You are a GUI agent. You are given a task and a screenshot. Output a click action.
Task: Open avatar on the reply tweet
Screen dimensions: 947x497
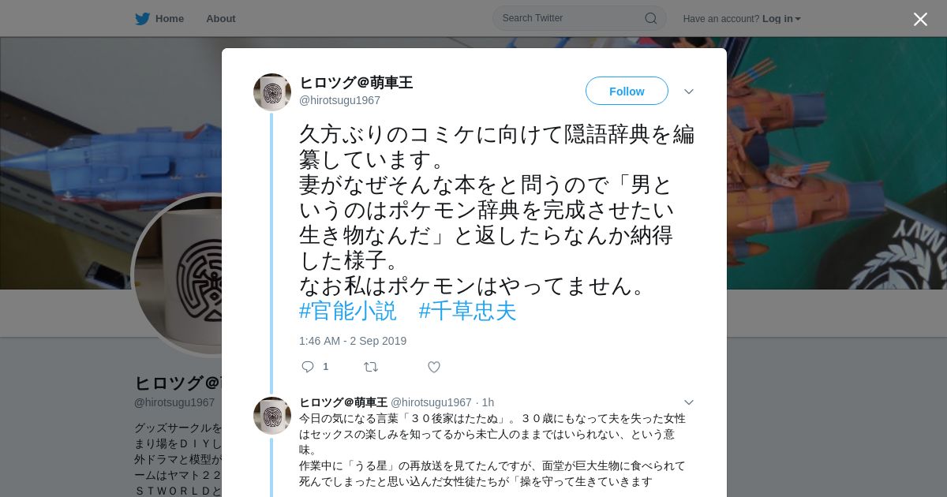pos(272,416)
